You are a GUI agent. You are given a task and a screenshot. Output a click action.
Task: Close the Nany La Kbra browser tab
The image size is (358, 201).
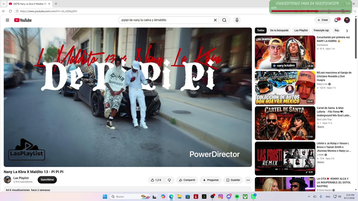pos(50,4)
